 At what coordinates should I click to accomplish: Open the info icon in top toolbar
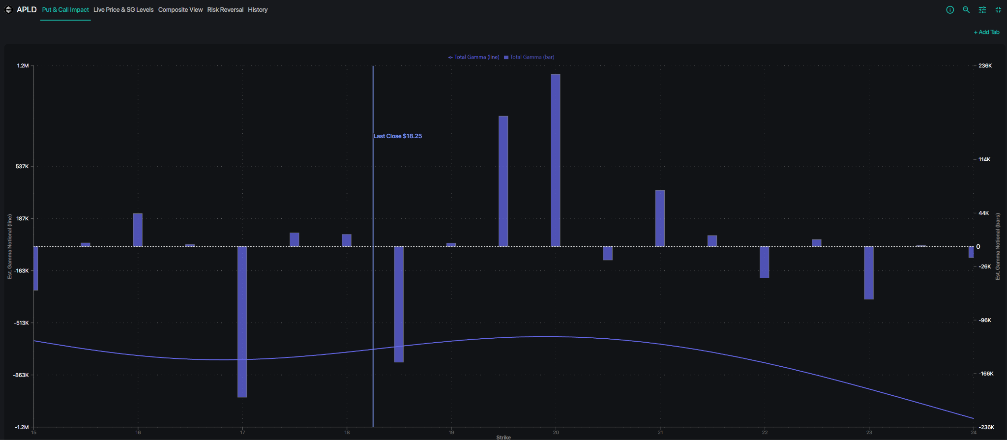[950, 10]
